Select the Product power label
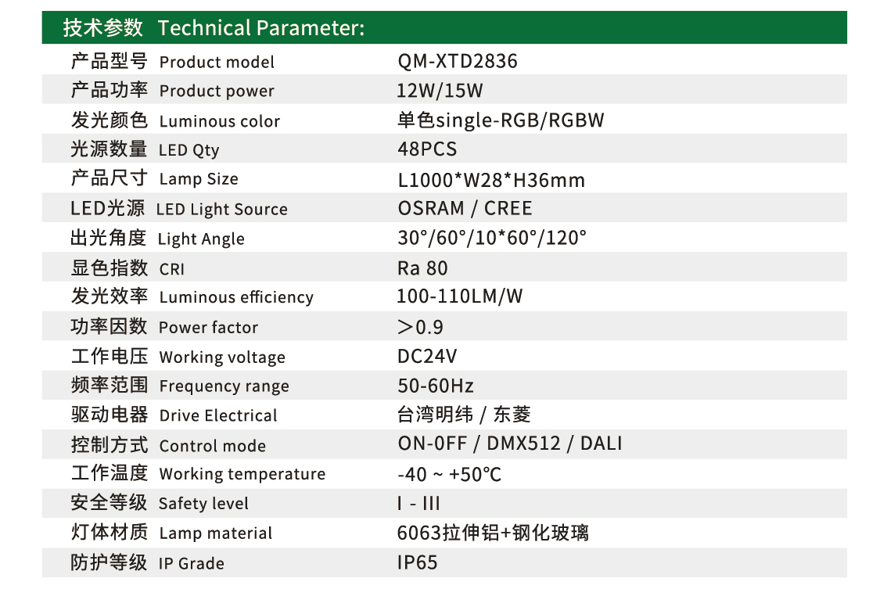The image size is (887, 589). (217, 92)
